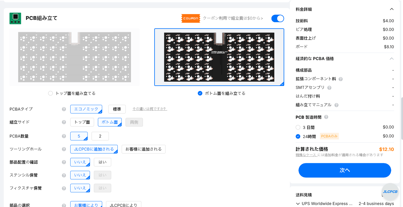Set PCBA quantity to 2
403x207 pixels.
tap(100, 136)
